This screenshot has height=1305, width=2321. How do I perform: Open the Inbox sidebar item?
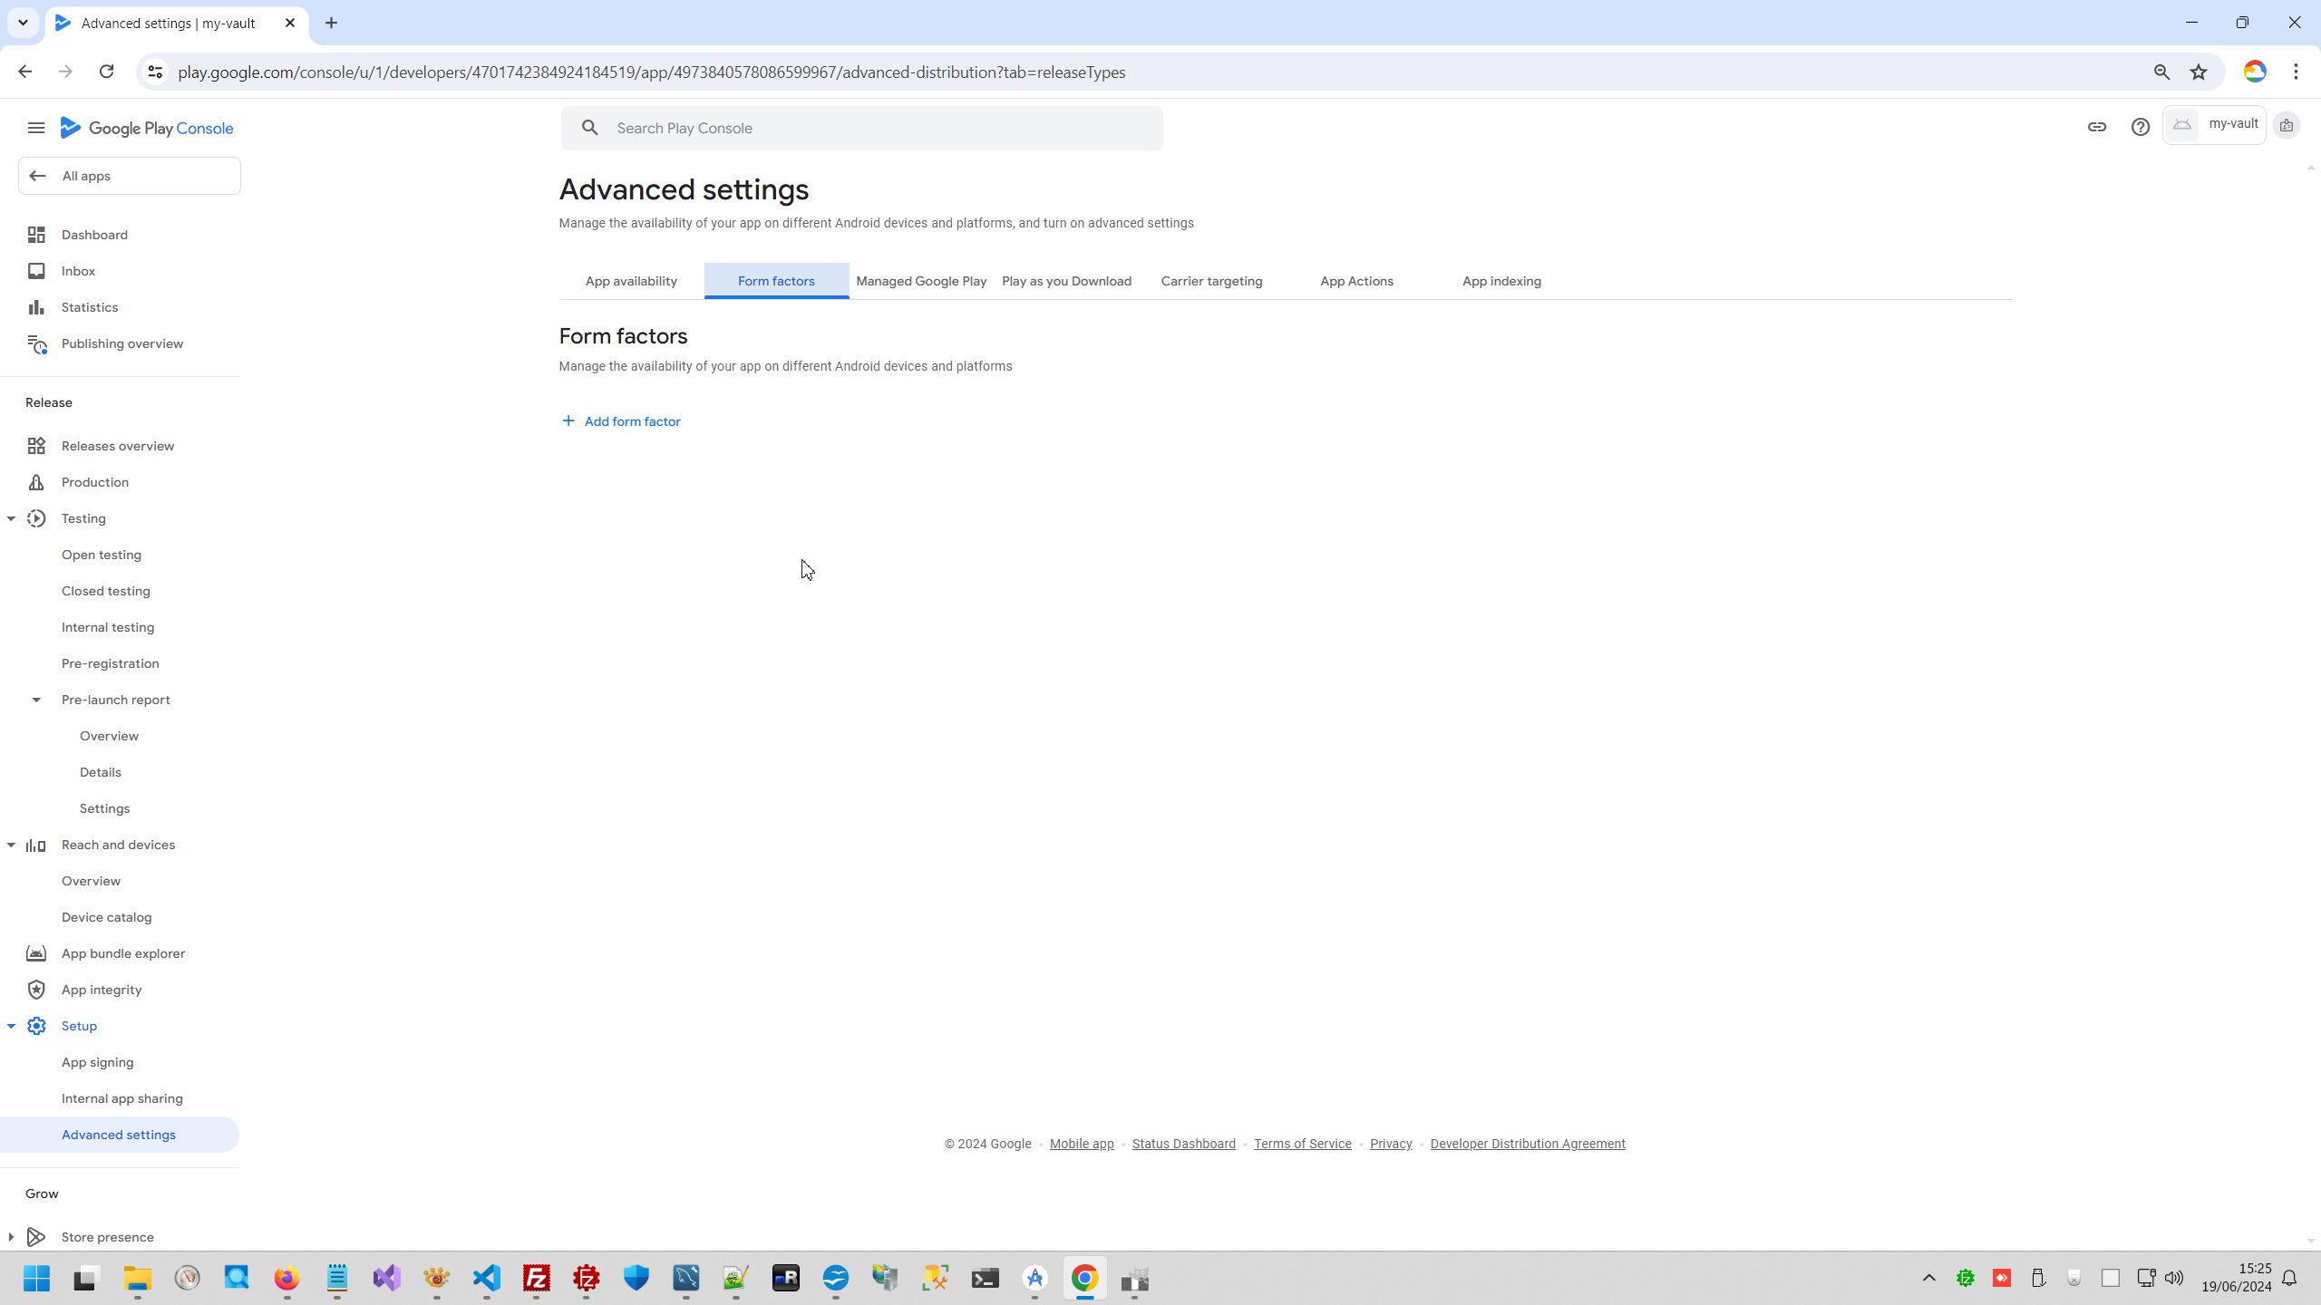(78, 271)
